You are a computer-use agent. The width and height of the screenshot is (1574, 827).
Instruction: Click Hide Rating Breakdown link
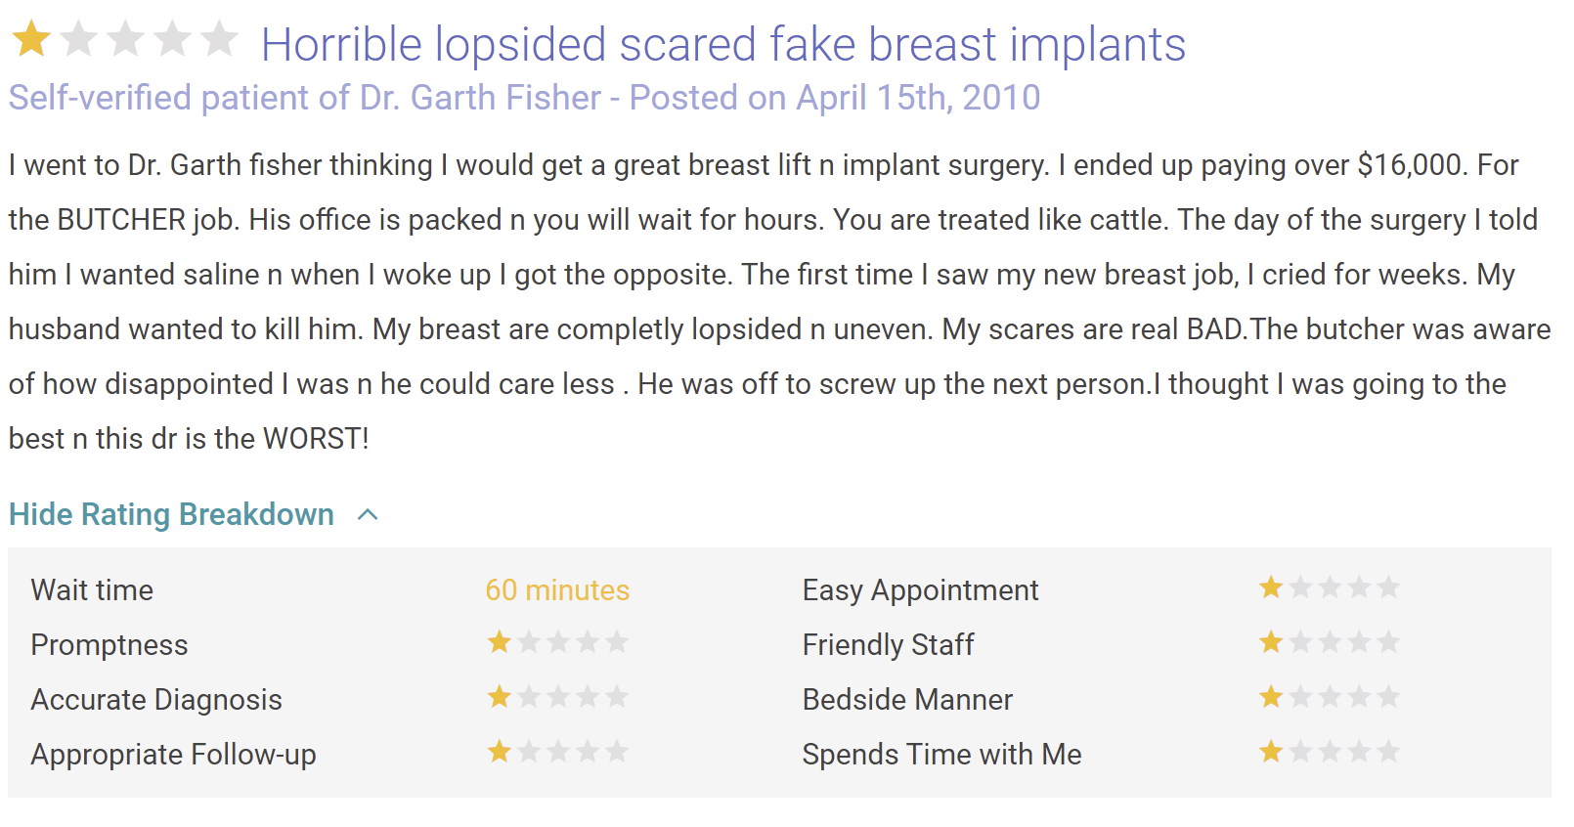coord(171,514)
